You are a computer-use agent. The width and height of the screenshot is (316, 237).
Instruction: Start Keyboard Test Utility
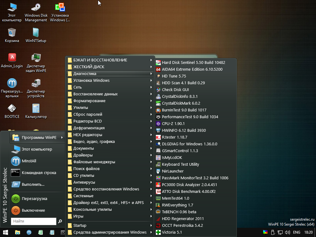pyautogui.click(x=195, y=164)
